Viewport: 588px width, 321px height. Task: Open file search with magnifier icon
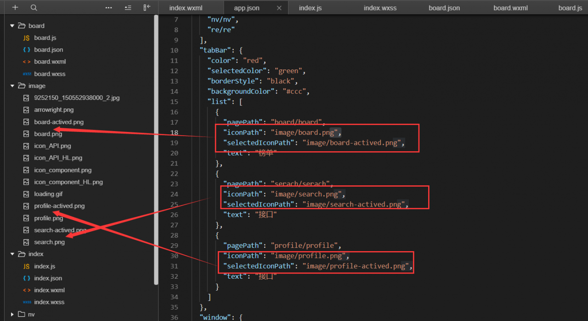(34, 8)
